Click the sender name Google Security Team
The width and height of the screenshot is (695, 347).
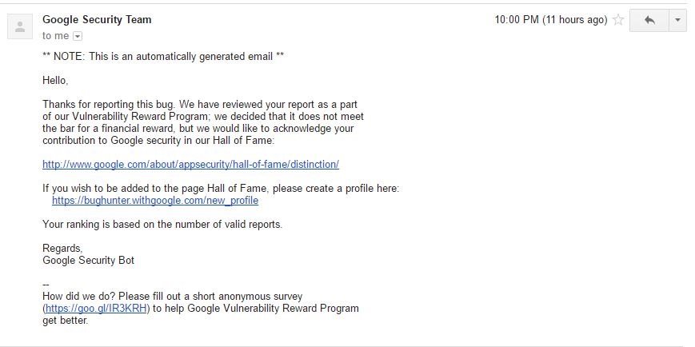pos(97,19)
